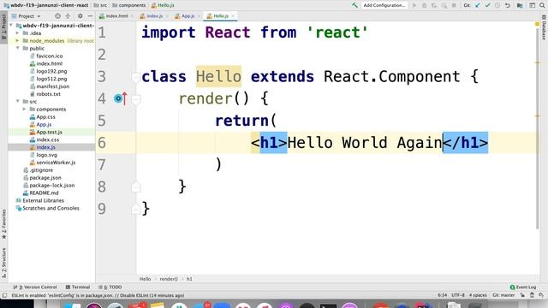Select index.html in public folder

(x=50, y=63)
